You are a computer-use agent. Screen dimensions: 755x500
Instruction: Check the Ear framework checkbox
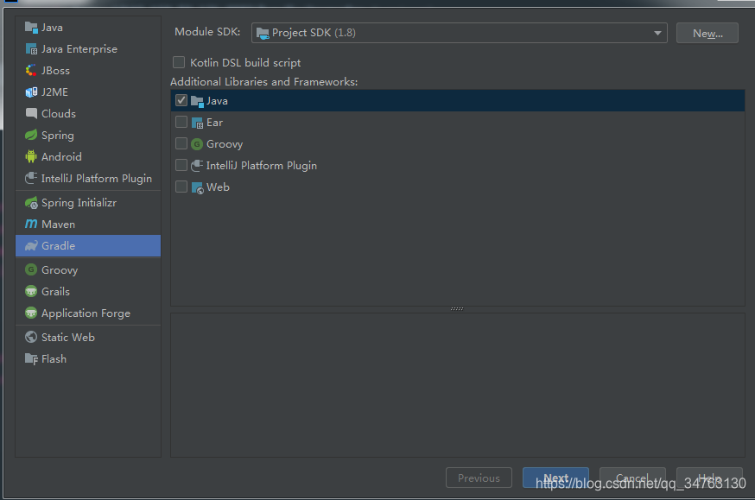[x=181, y=122]
